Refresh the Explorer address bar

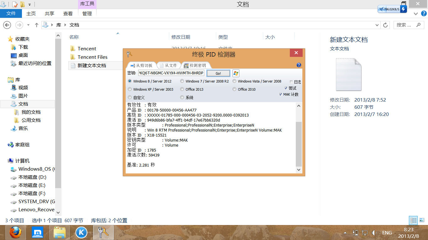pyautogui.click(x=385, y=25)
